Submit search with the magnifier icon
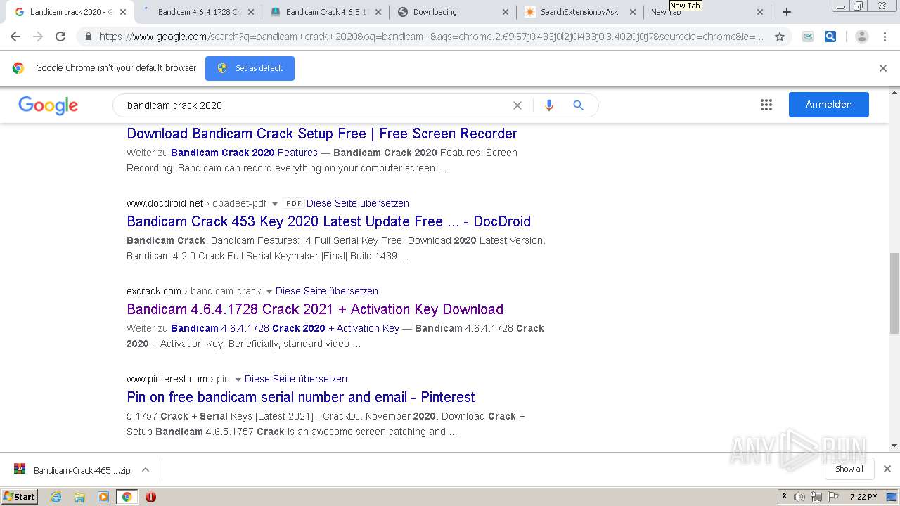 click(578, 105)
